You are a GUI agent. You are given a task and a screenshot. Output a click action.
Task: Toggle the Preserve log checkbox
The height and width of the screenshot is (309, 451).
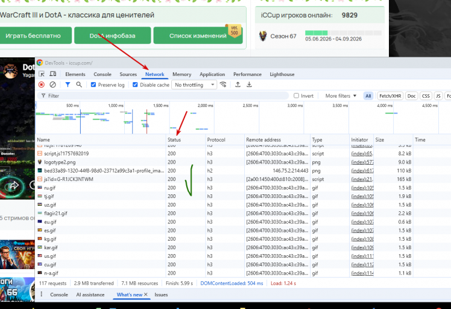click(93, 84)
